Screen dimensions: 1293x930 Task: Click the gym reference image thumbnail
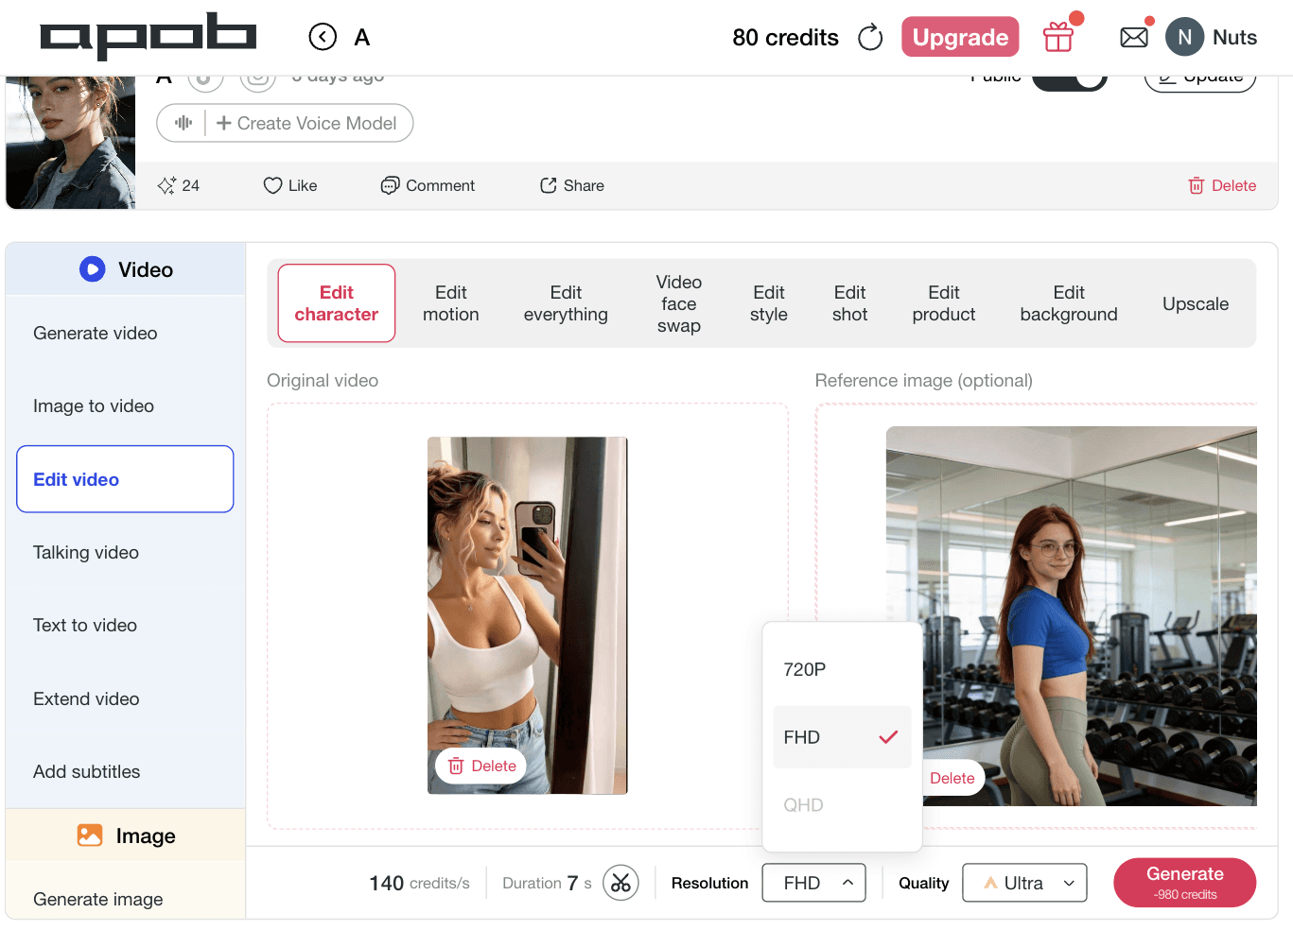coord(1072,616)
